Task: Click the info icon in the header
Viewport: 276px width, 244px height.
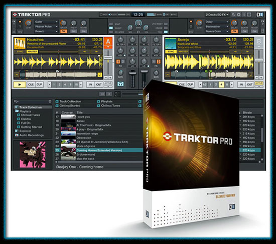Action: tap(244, 15)
